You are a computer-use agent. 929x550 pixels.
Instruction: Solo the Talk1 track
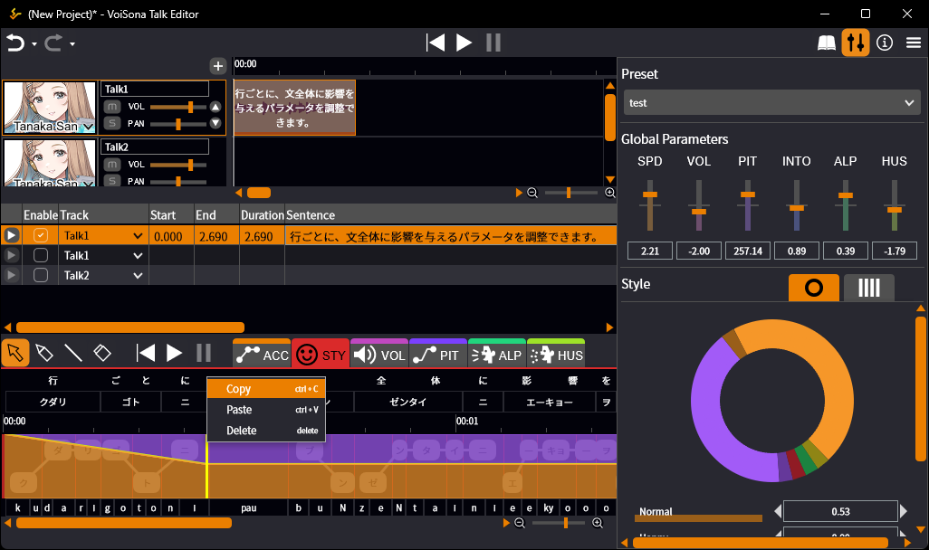(112, 123)
